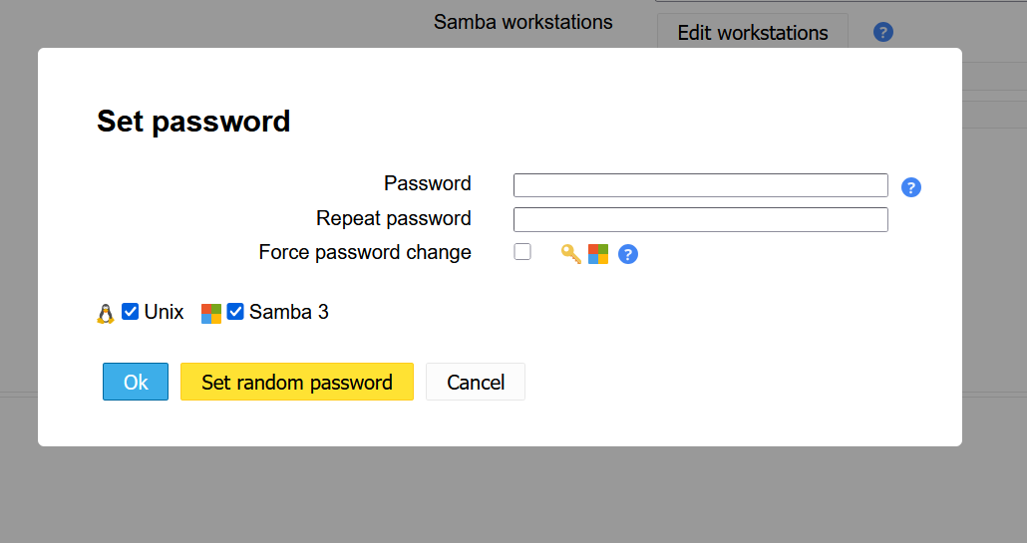Viewport: 1027px width, 543px height.
Task: Focus the Repeat password input field
Action: click(x=701, y=220)
